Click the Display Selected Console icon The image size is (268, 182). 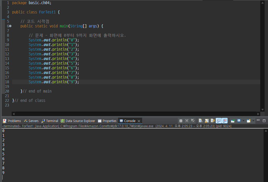tap(239, 121)
